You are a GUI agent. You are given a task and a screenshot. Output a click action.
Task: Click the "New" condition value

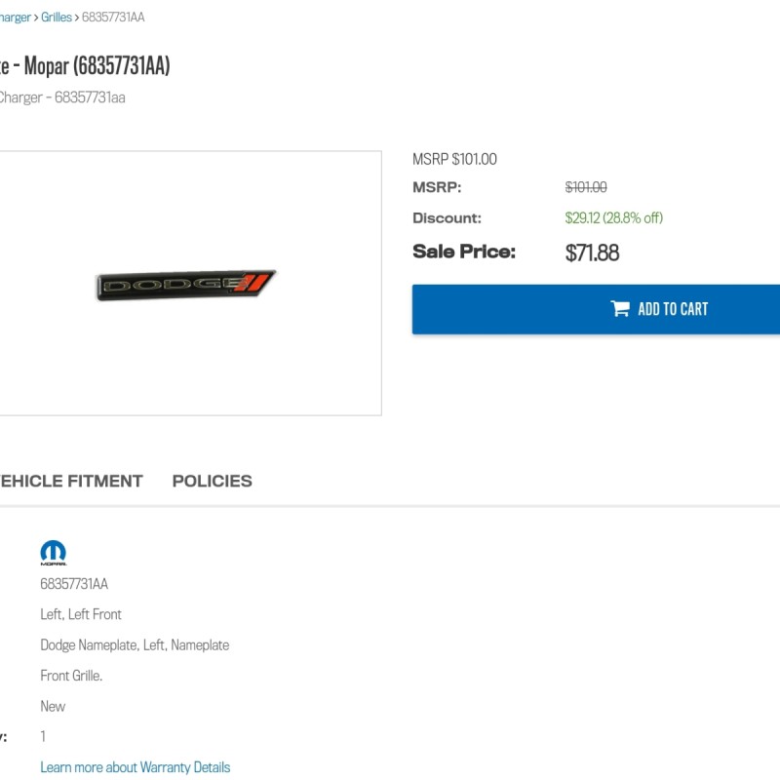53,706
